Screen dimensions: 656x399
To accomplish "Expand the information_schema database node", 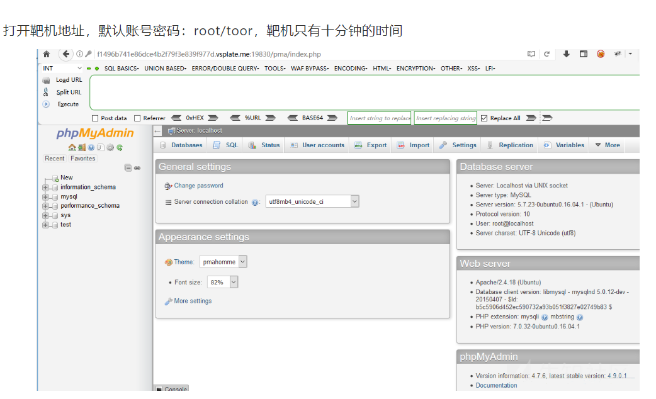I will [x=45, y=188].
